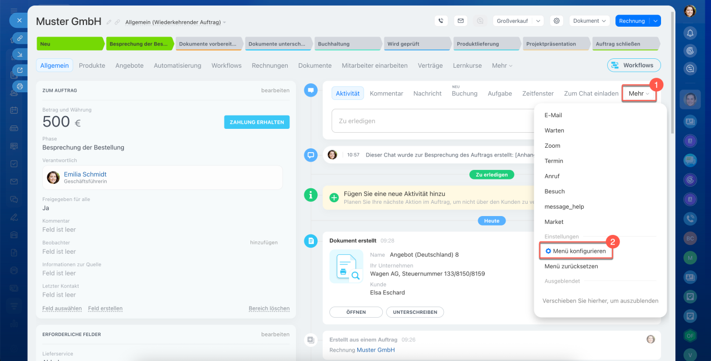This screenshot has width=711, height=361.
Task: Expand the Rechnung button dropdown arrow
Action: [655, 21]
